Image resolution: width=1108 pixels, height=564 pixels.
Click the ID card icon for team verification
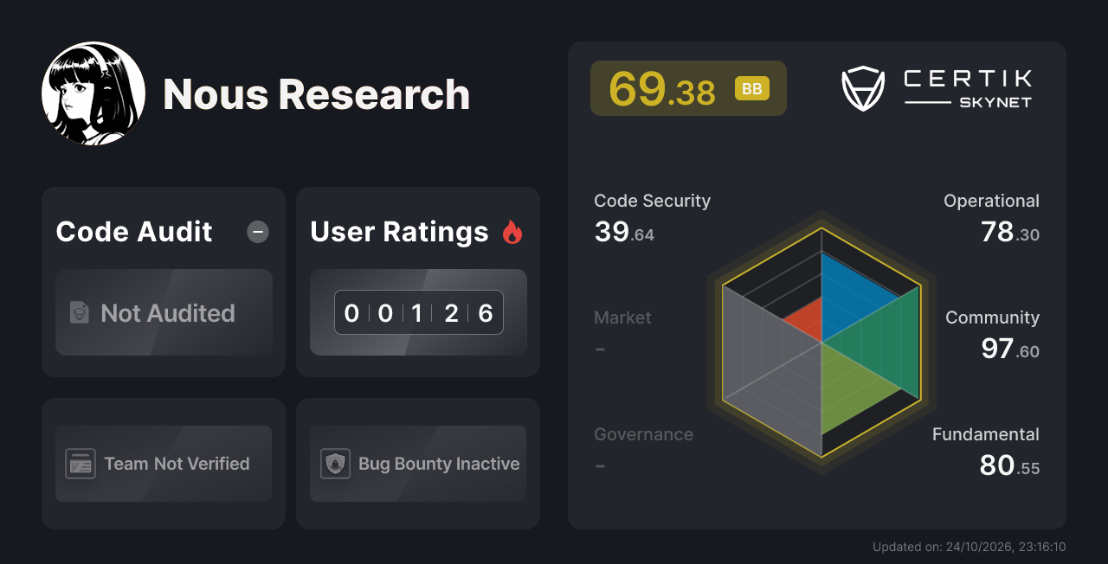[x=81, y=464]
